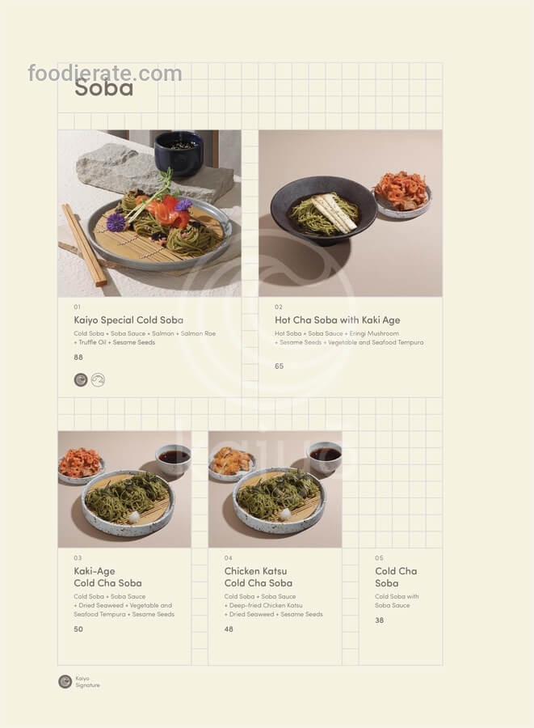
Task: Click the Kaiyo Signature legend text
Action: [x=87, y=682]
